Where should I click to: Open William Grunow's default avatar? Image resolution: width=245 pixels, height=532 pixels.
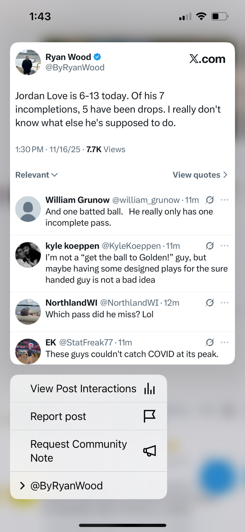coord(28,209)
